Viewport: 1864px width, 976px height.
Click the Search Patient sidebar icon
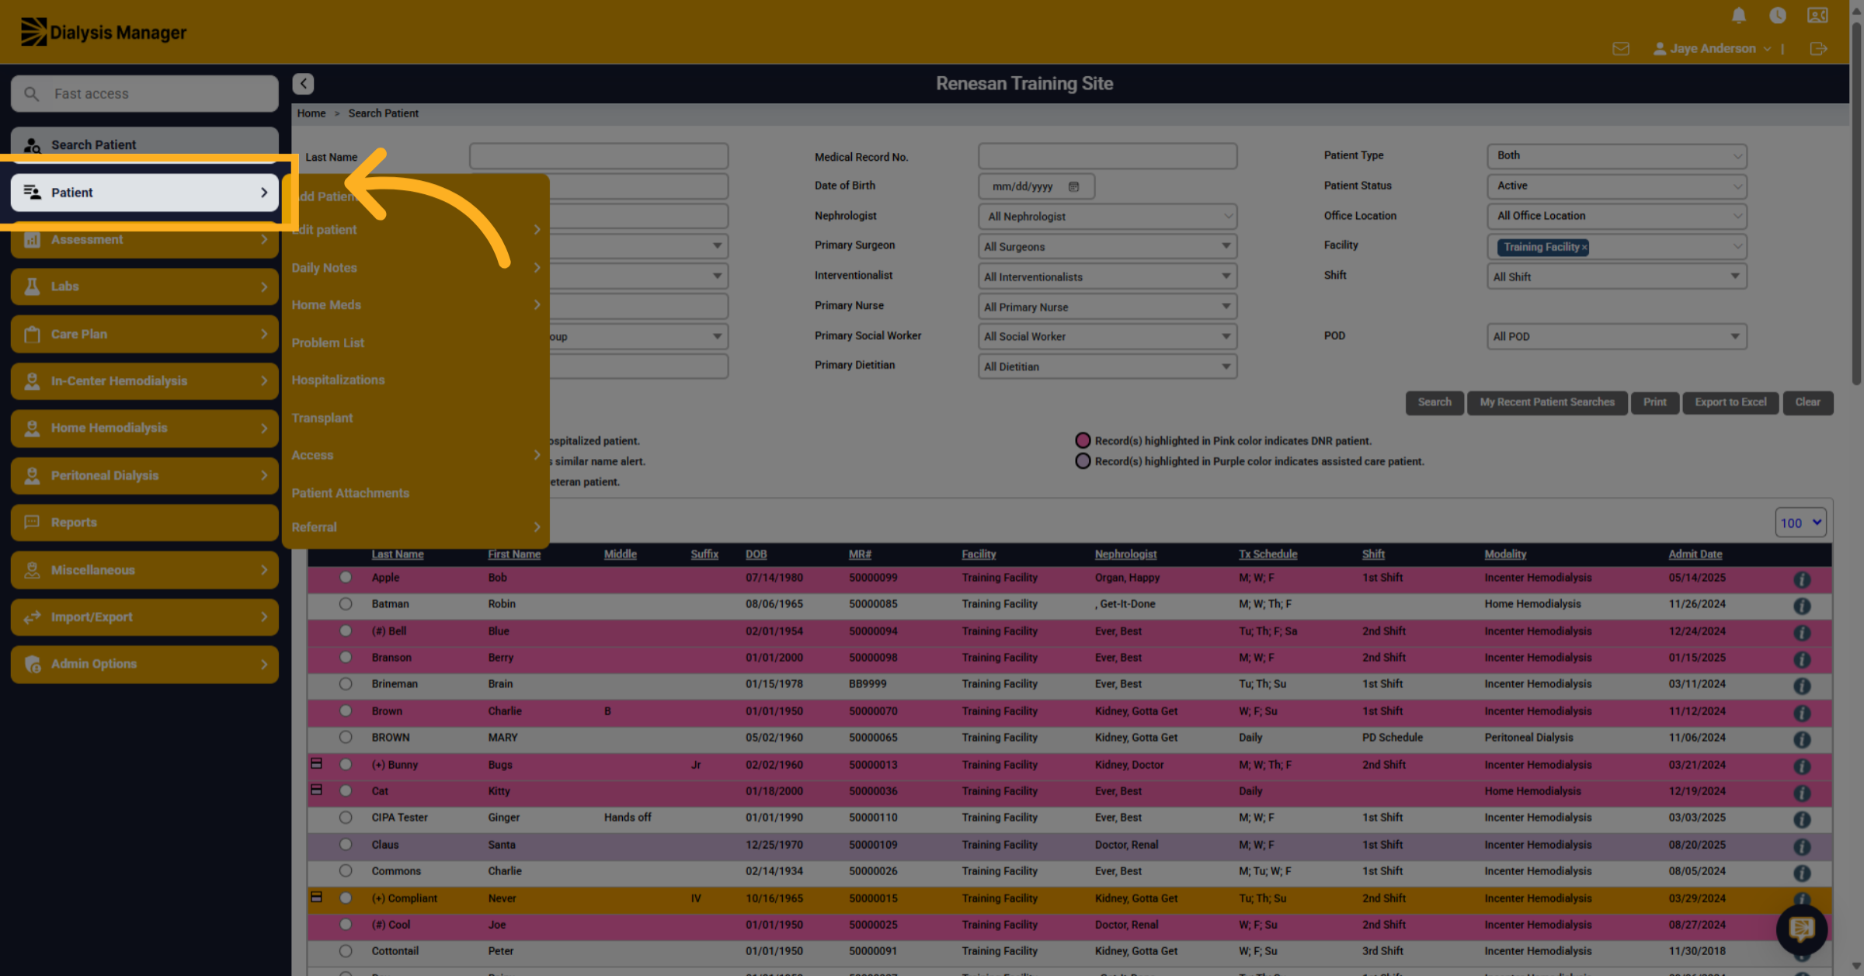point(32,145)
